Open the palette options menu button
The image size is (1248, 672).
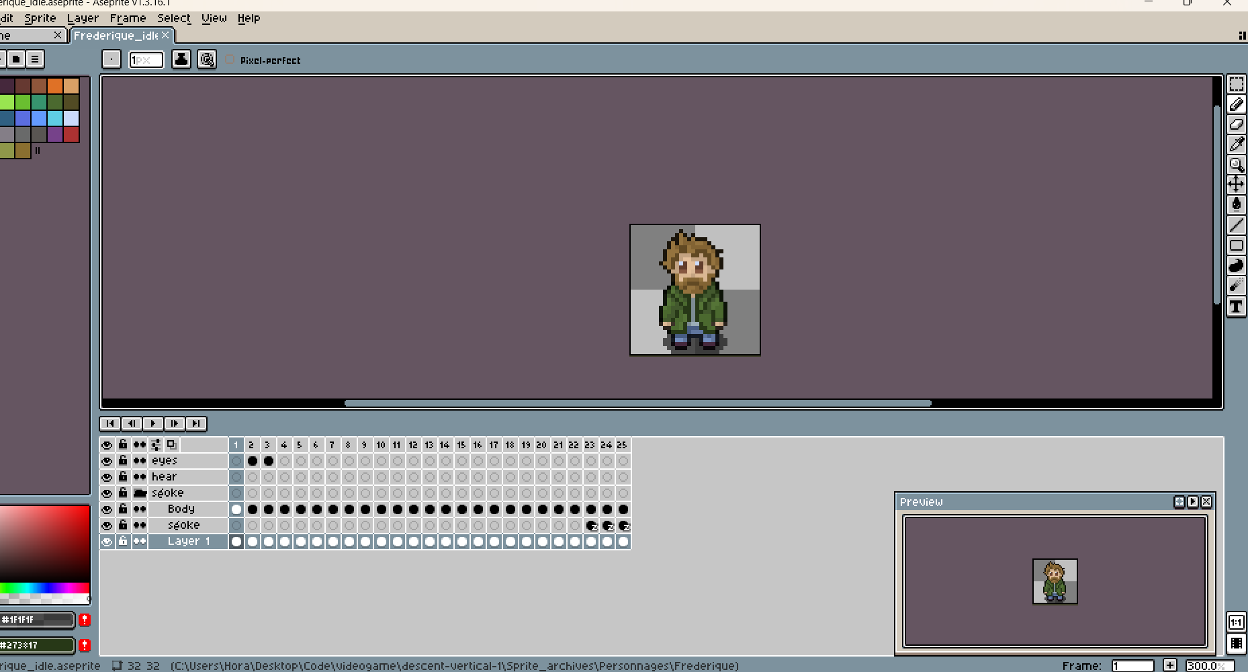(x=35, y=59)
